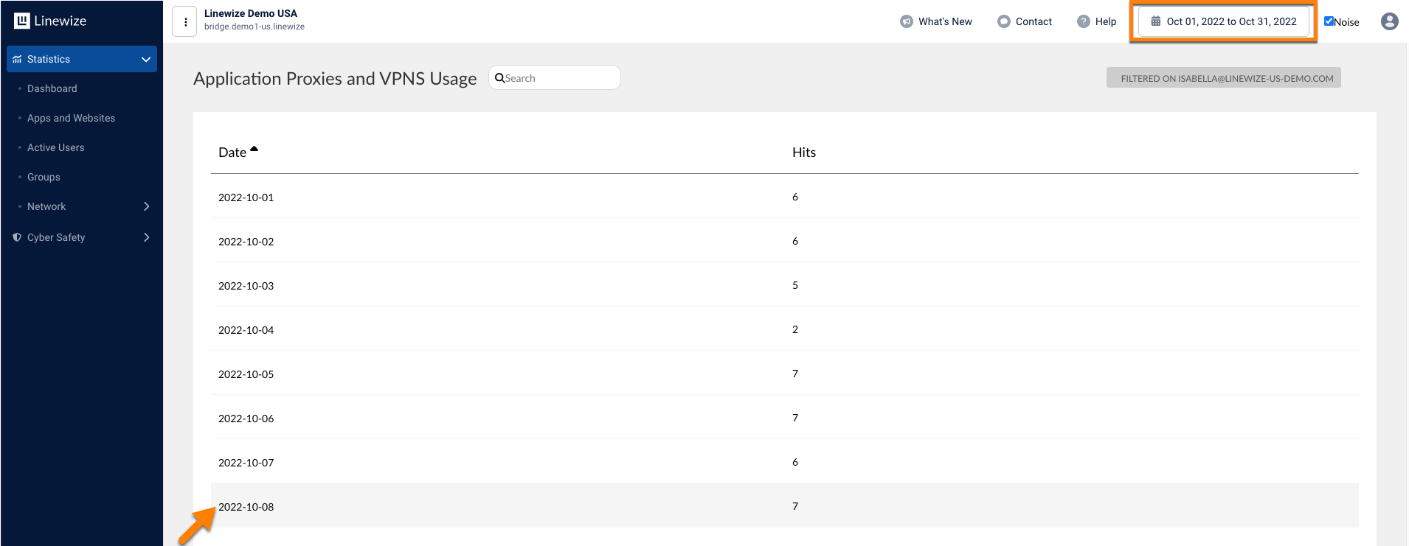This screenshot has width=1409, height=546.
Task: Open date range picker Oct 2022
Action: [1224, 21]
